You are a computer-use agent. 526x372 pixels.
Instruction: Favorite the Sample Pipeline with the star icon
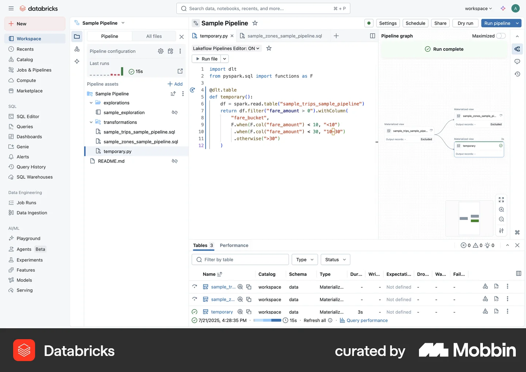255,23
